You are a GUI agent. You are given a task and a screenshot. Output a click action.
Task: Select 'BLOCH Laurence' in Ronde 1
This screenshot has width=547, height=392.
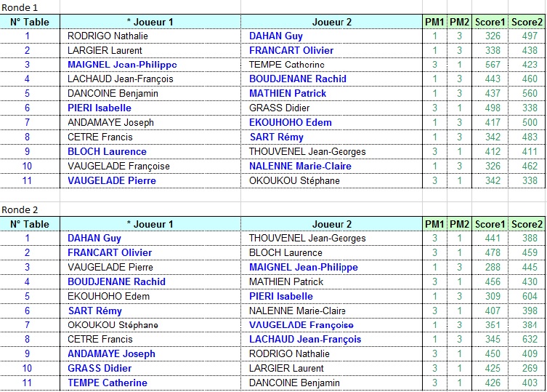[107, 151]
